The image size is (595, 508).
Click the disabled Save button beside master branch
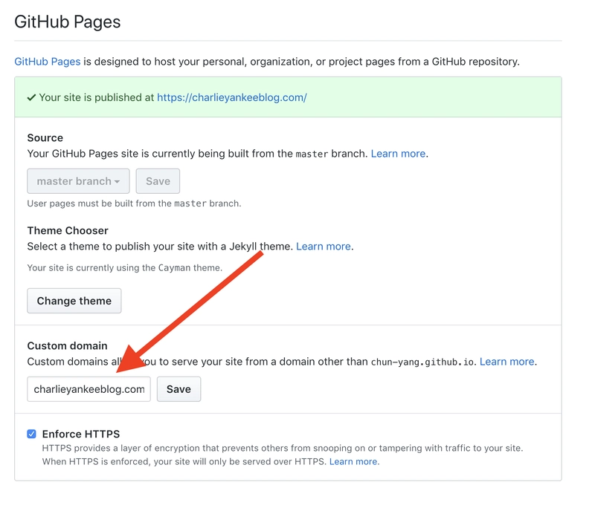coord(158,181)
